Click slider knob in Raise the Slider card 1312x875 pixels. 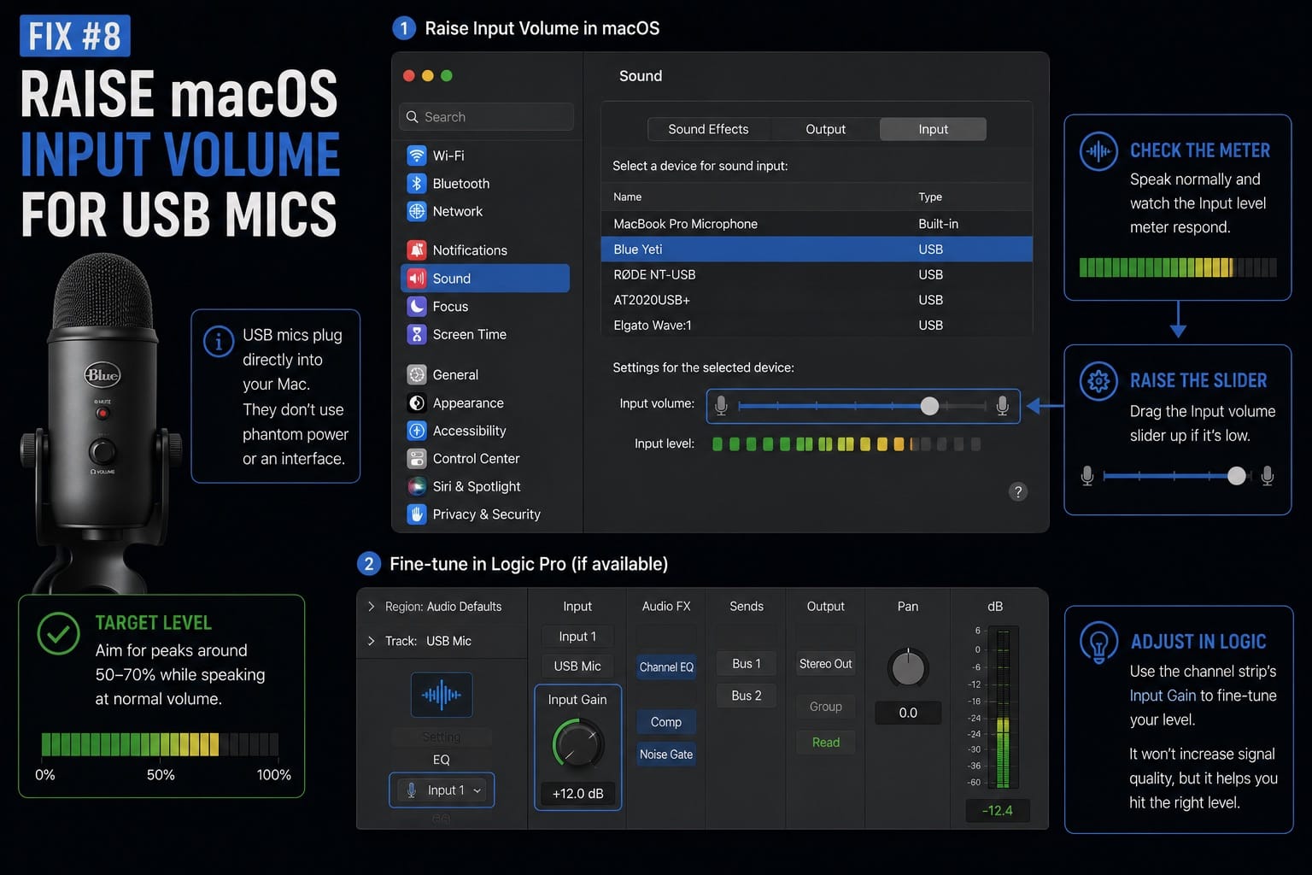[x=1236, y=476]
